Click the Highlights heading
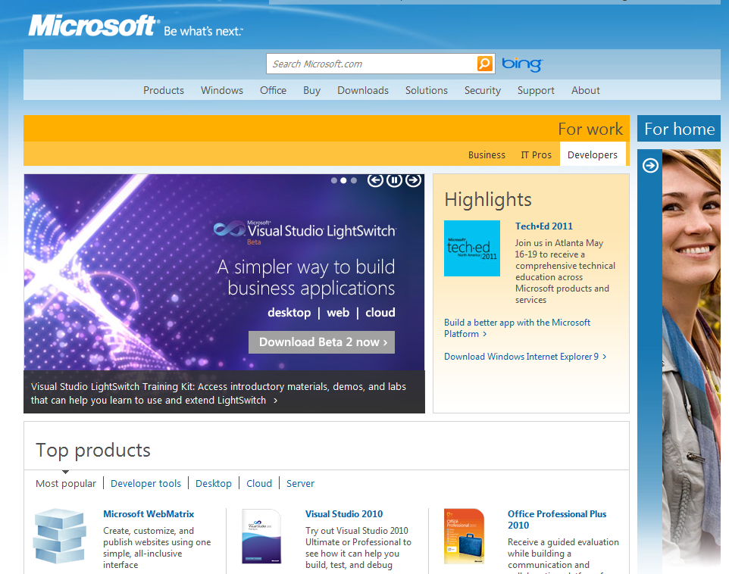The width and height of the screenshot is (729, 574). coord(488,200)
